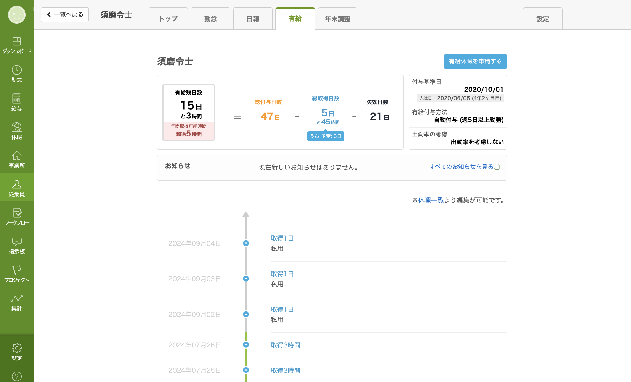Click 取得3時間 entry for 2024年07月26日
The width and height of the screenshot is (631, 382).
click(x=285, y=345)
